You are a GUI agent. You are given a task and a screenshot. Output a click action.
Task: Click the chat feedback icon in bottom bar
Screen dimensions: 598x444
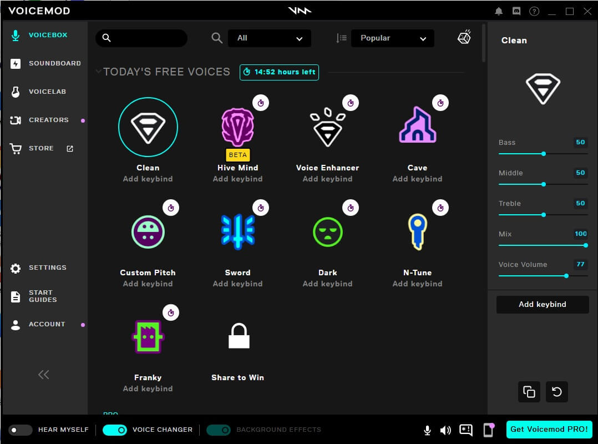pyautogui.click(x=466, y=430)
